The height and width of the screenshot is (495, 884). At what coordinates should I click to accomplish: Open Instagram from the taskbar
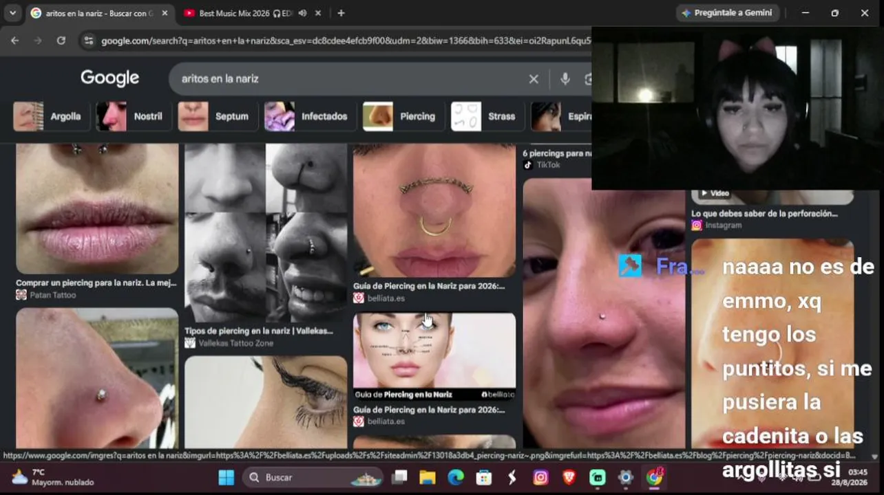(540, 477)
